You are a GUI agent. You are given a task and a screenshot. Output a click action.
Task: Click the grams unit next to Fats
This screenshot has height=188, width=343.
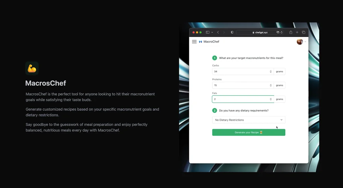pos(279,99)
